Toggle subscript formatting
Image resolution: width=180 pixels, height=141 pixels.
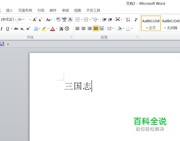[22, 29]
